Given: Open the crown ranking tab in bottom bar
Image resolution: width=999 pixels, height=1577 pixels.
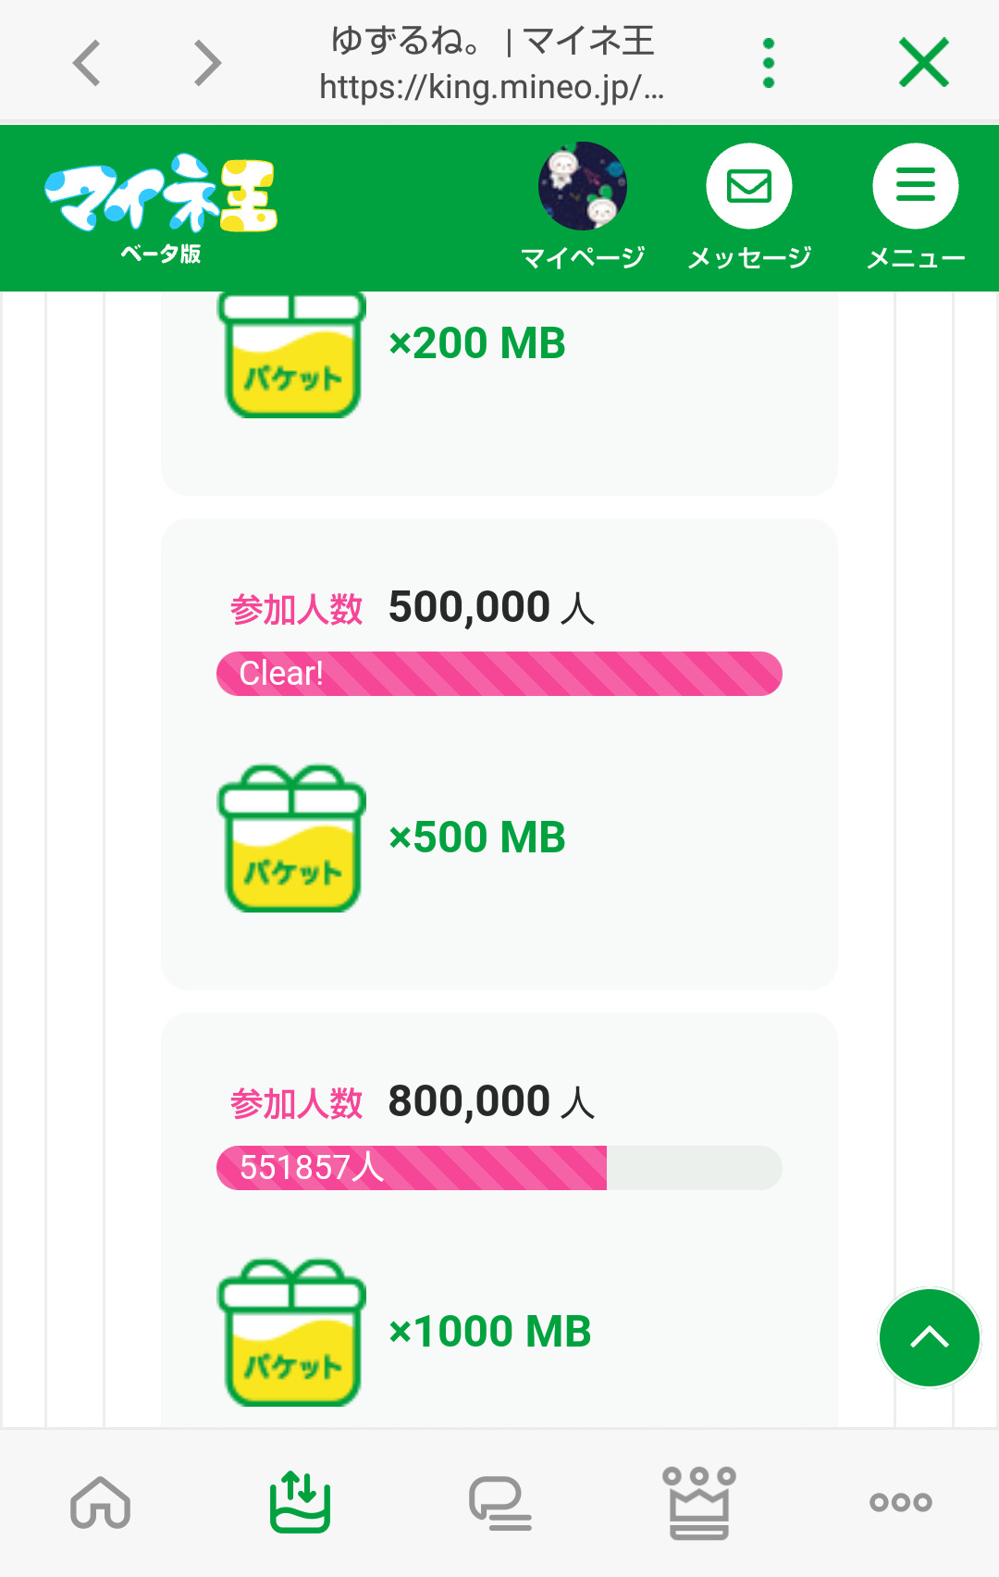Looking at the screenshot, I should coord(699,1502).
